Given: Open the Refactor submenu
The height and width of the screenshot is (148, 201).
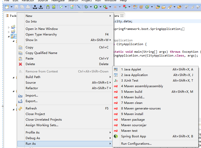Looking at the screenshot, I should (65, 88).
